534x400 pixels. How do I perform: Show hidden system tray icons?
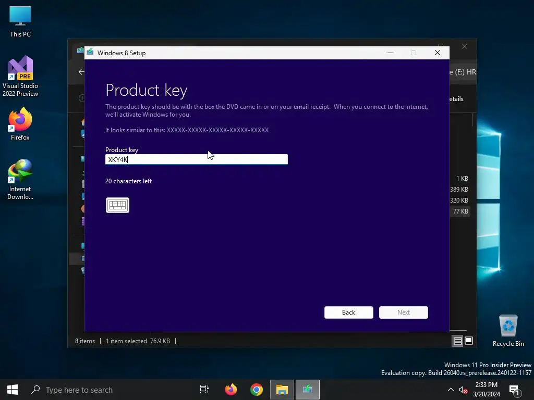pyautogui.click(x=451, y=390)
